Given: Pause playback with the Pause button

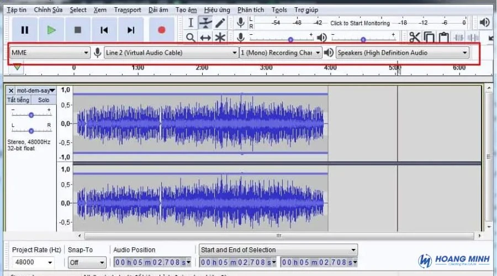Looking at the screenshot, I should click(25, 30).
